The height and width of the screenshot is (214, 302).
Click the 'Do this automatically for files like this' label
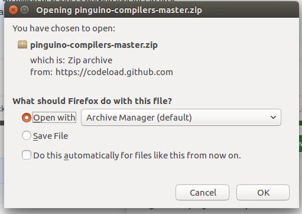click(137, 155)
